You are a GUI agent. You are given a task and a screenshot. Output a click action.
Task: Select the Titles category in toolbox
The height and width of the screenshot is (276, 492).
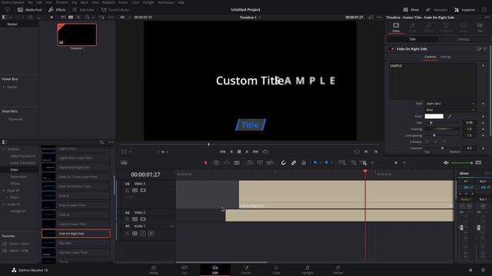pos(15,170)
